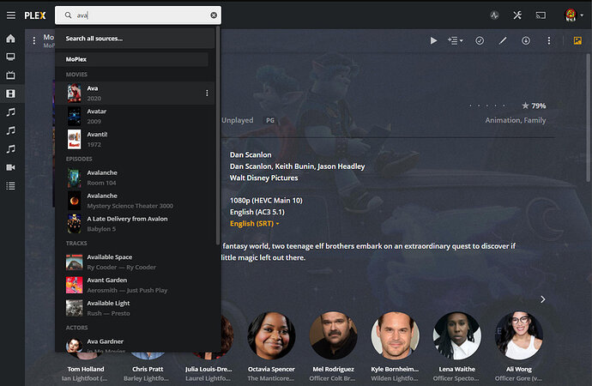
Task: Advance the cast list with right chevron
Action: [x=542, y=299]
